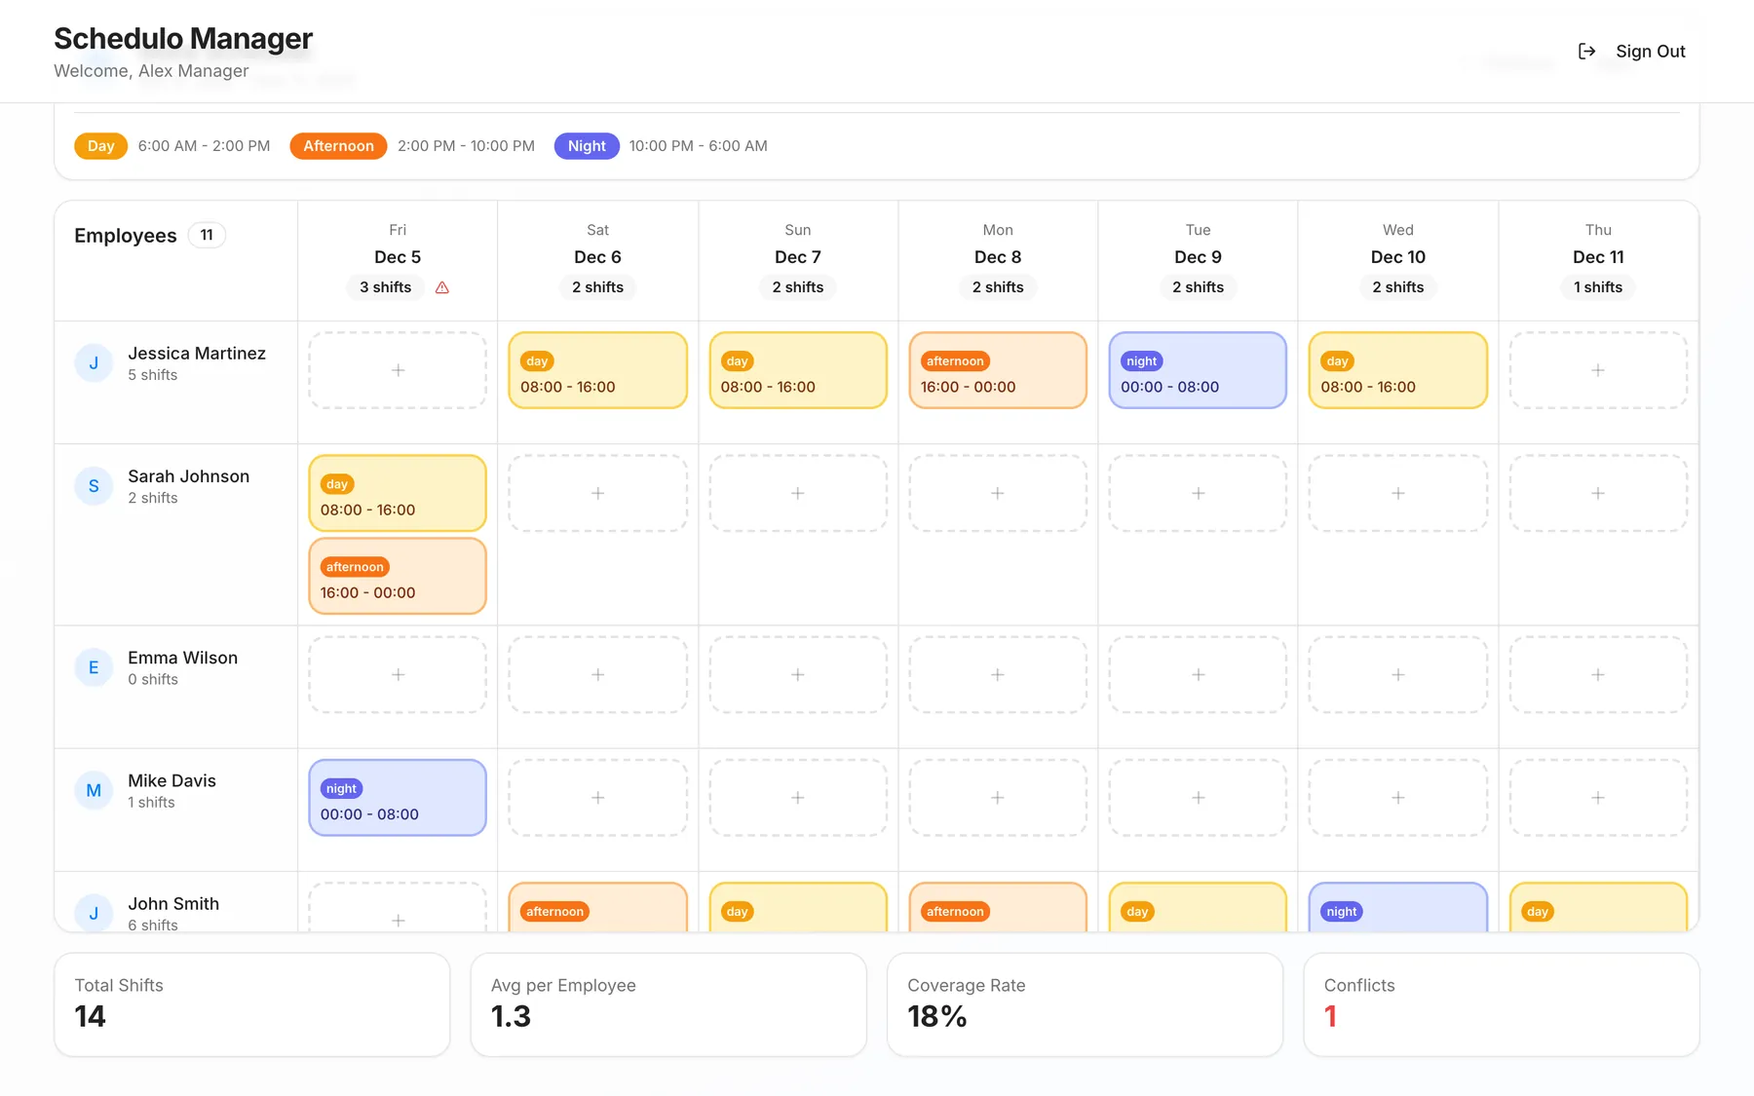Image resolution: width=1754 pixels, height=1096 pixels.
Task: Open Jessica Martinez's Dec 8 afternoon shift
Action: pyautogui.click(x=998, y=370)
